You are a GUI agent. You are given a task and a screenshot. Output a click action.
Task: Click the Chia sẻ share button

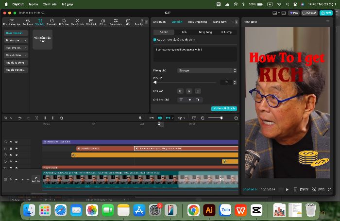tap(309, 13)
